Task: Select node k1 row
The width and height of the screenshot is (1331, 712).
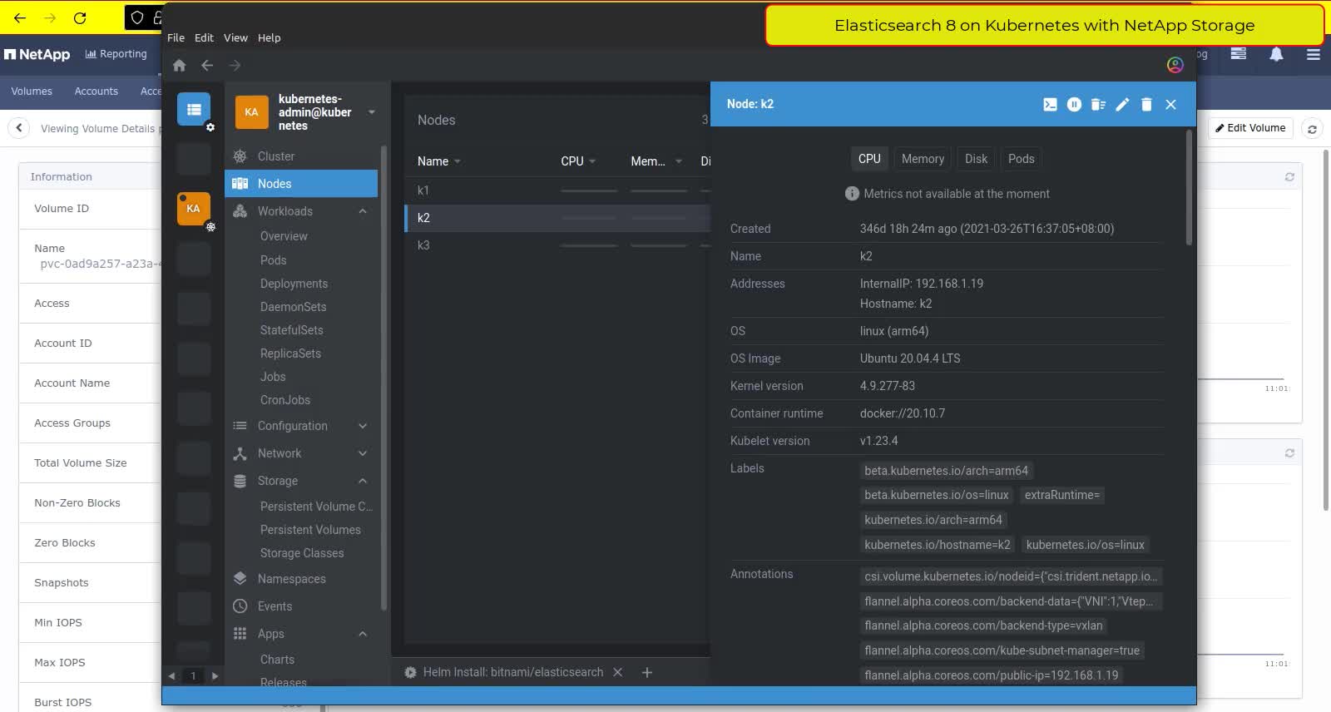Action: (557, 190)
